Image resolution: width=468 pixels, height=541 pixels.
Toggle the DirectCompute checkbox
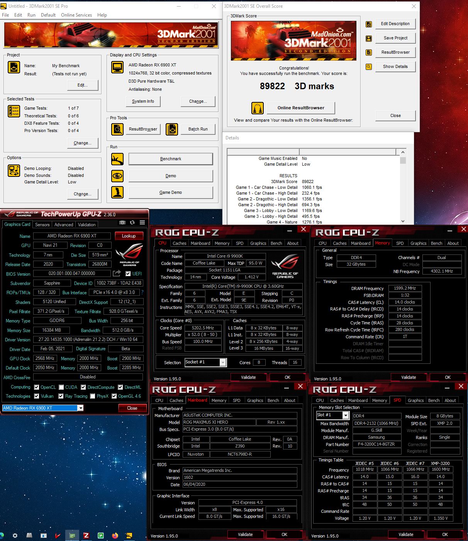click(83, 387)
